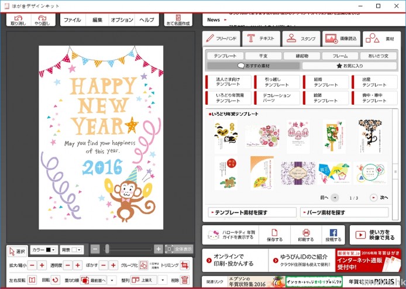
Task: Shrink object with 拡大/縮小 minus
Action: pos(32,265)
